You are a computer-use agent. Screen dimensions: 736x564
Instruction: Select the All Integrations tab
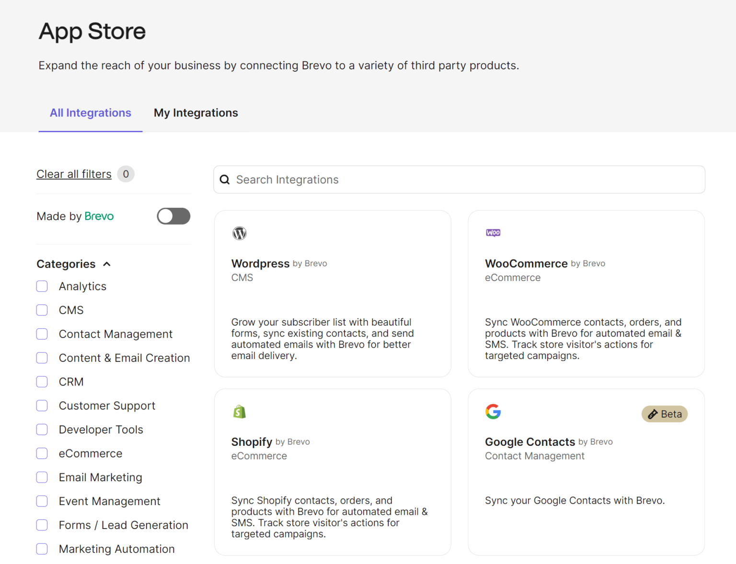pos(90,113)
